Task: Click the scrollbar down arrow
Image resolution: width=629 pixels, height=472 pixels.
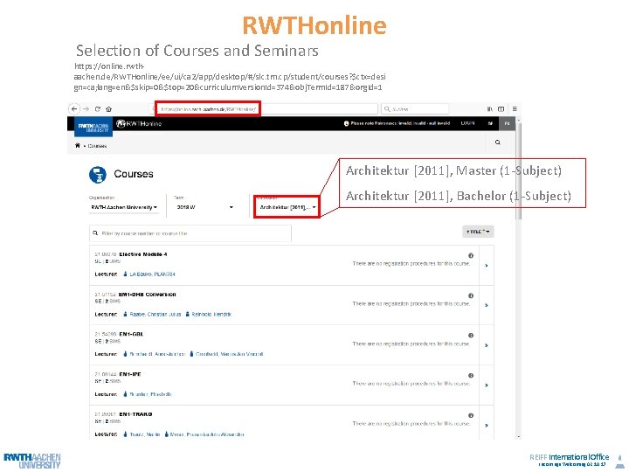Action: (x=519, y=437)
